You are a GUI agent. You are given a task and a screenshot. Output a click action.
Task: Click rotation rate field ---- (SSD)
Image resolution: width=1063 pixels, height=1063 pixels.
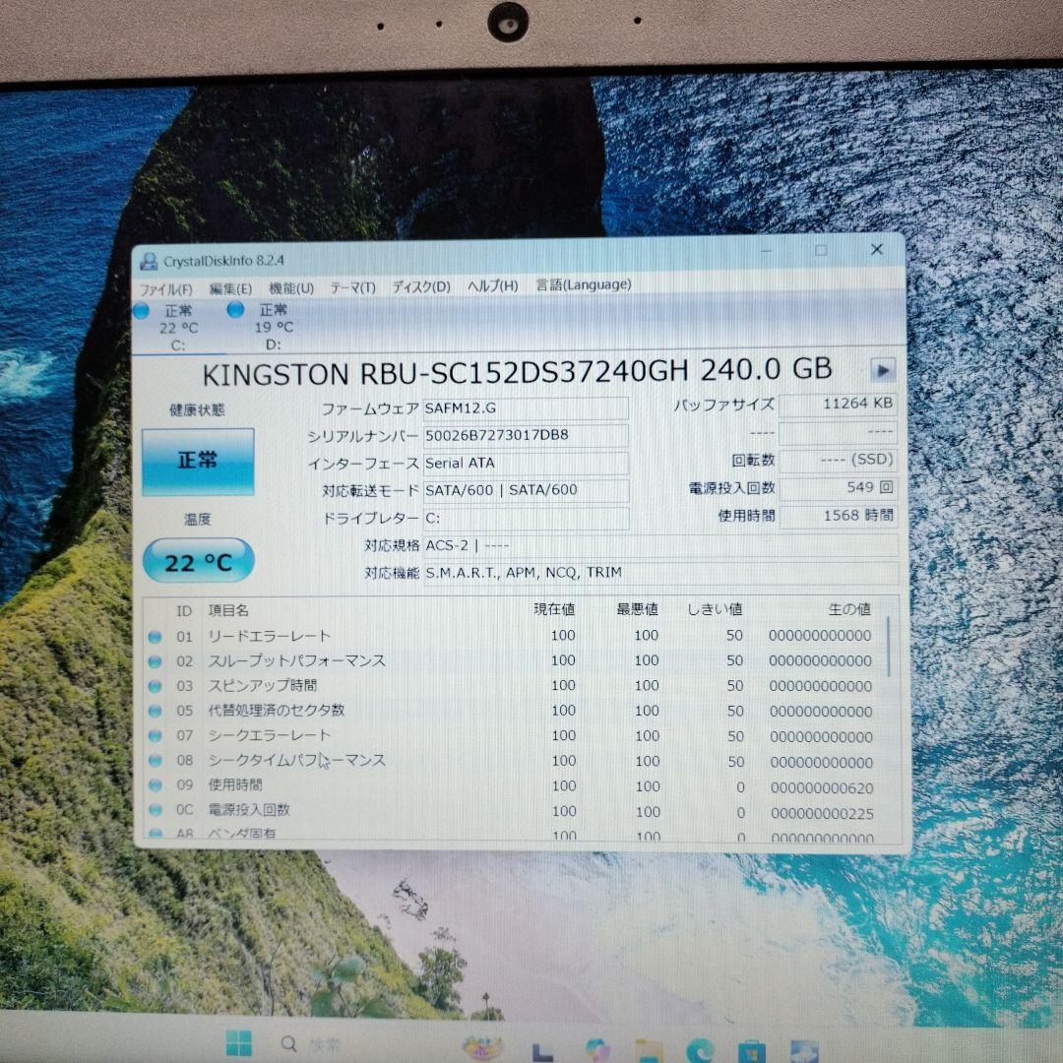(839, 460)
